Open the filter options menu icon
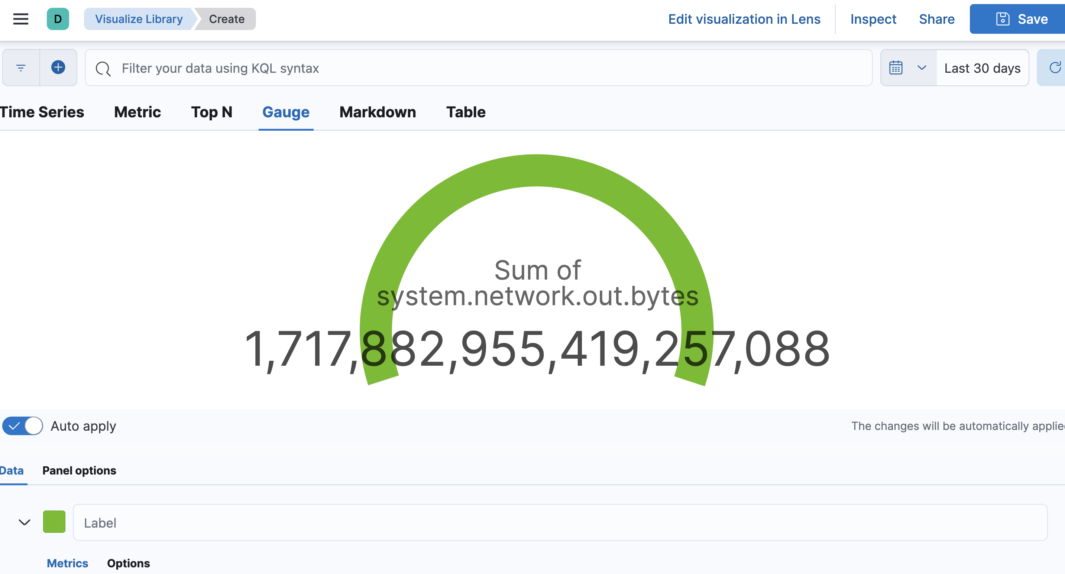This screenshot has height=574, width=1065. [x=21, y=68]
